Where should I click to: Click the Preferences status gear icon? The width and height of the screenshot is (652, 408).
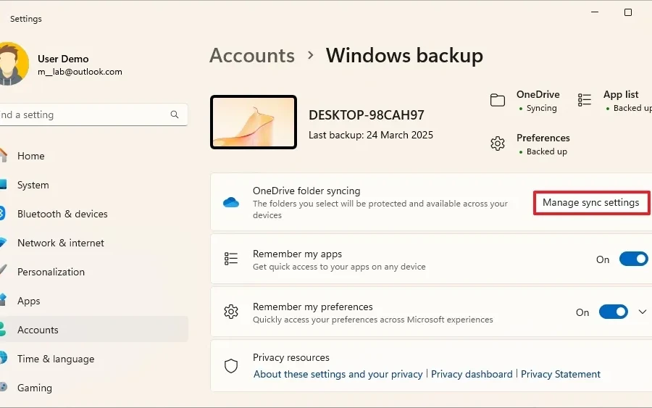pos(497,143)
